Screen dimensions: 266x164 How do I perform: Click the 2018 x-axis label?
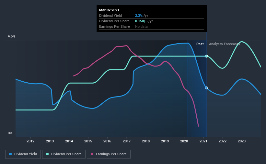tap(146, 141)
